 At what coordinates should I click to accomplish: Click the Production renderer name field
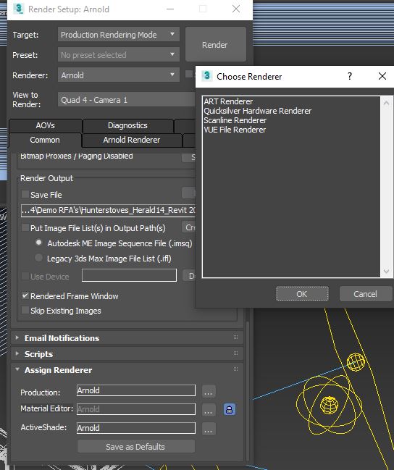pyautogui.click(x=136, y=390)
